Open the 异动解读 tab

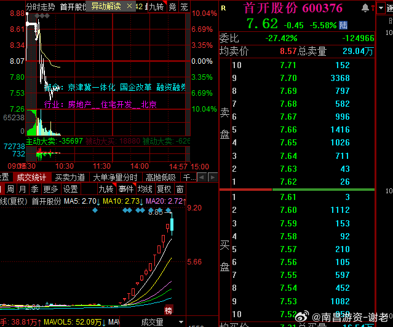click(106, 6)
